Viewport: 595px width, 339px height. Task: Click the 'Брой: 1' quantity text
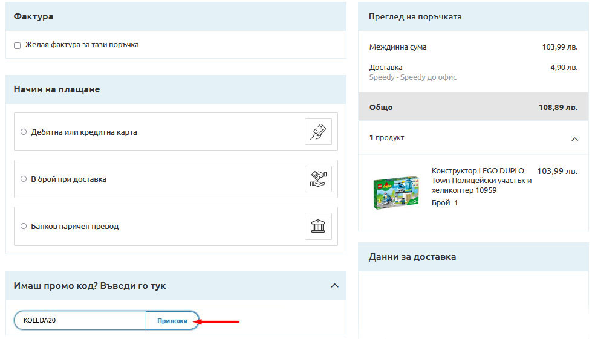tap(444, 203)
